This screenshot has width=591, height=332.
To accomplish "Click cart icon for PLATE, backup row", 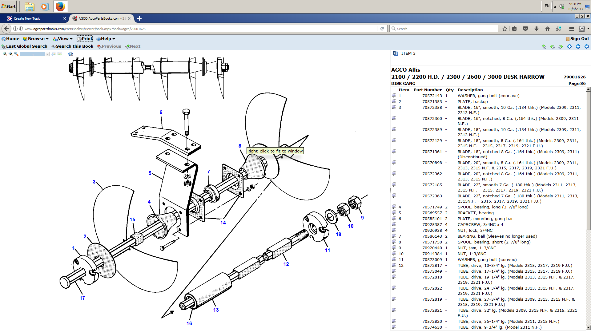I will click(x=394, y=101).
